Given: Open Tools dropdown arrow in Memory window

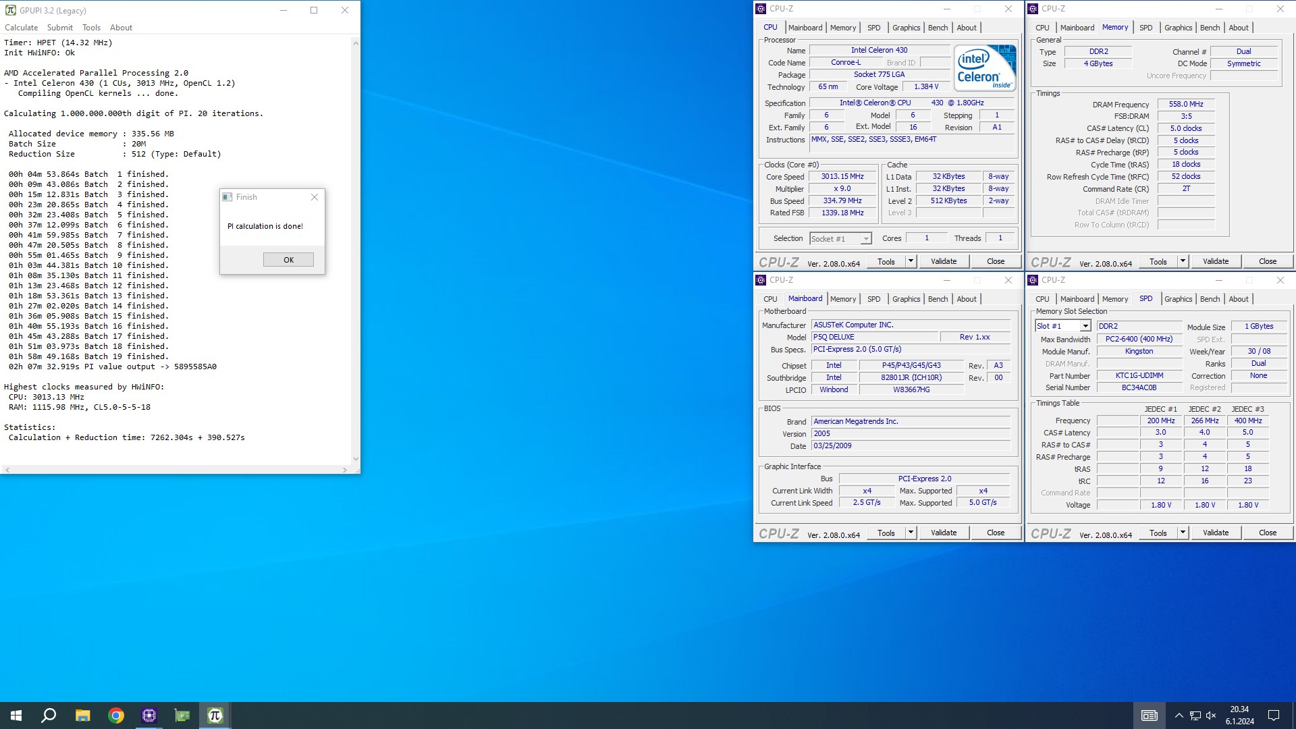Looking at the screenshot, I should 1183,261.
